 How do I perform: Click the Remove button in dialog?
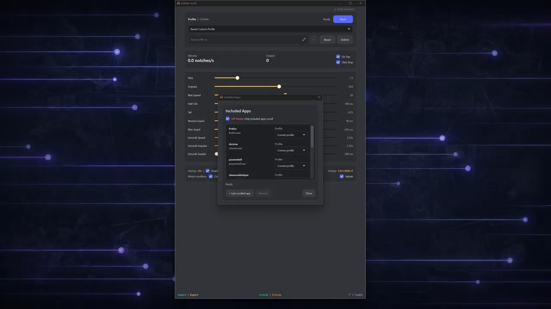pyautogui.click(x=263, y=194)
